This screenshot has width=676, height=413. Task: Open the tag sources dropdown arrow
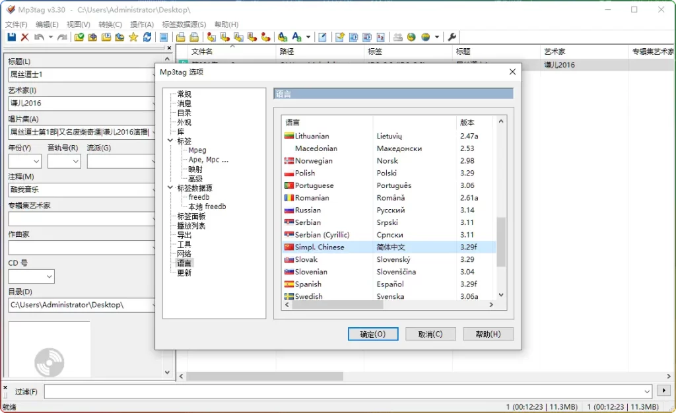437,37
